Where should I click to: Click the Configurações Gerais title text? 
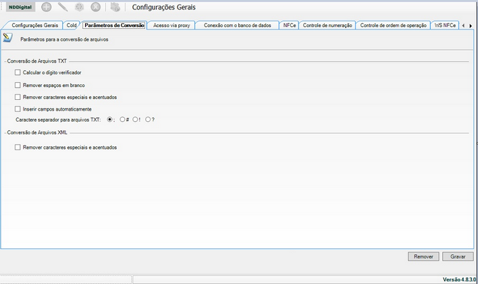163,7
